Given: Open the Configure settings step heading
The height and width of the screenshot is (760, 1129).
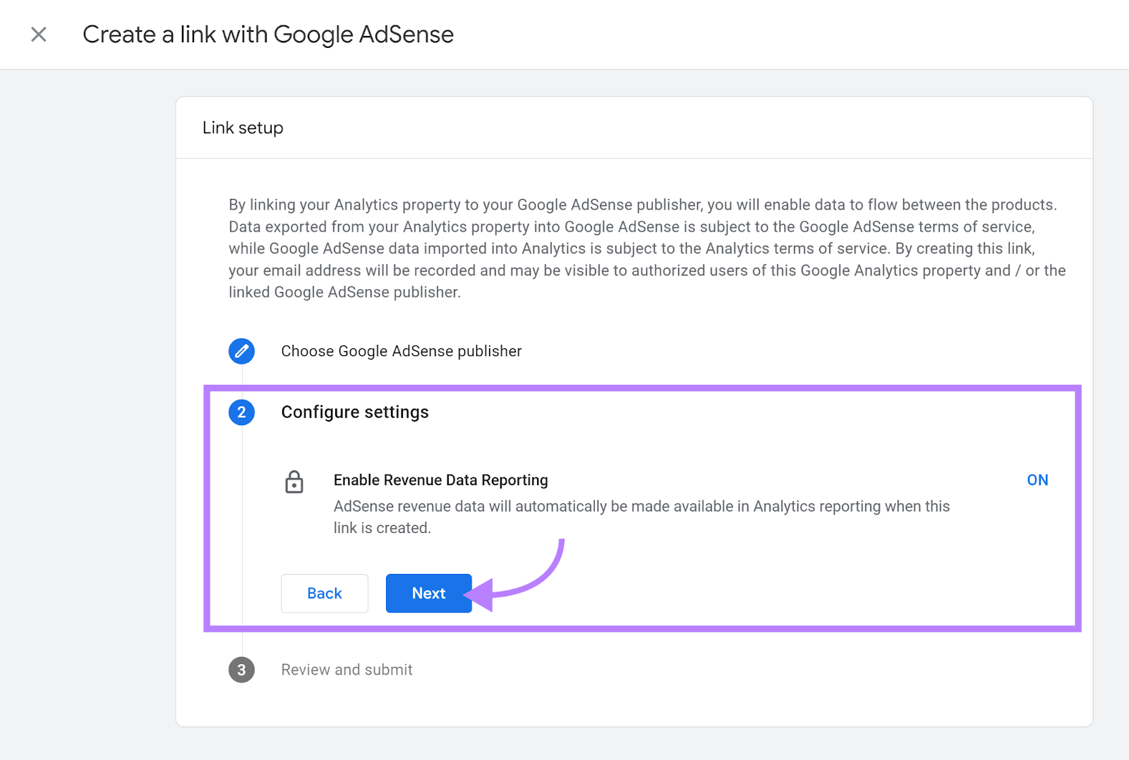Looking at the screenshot, I should click(x=355, y=412).
